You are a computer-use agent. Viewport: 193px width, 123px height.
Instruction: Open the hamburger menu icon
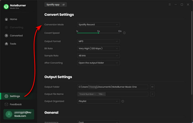coord(170,5)
